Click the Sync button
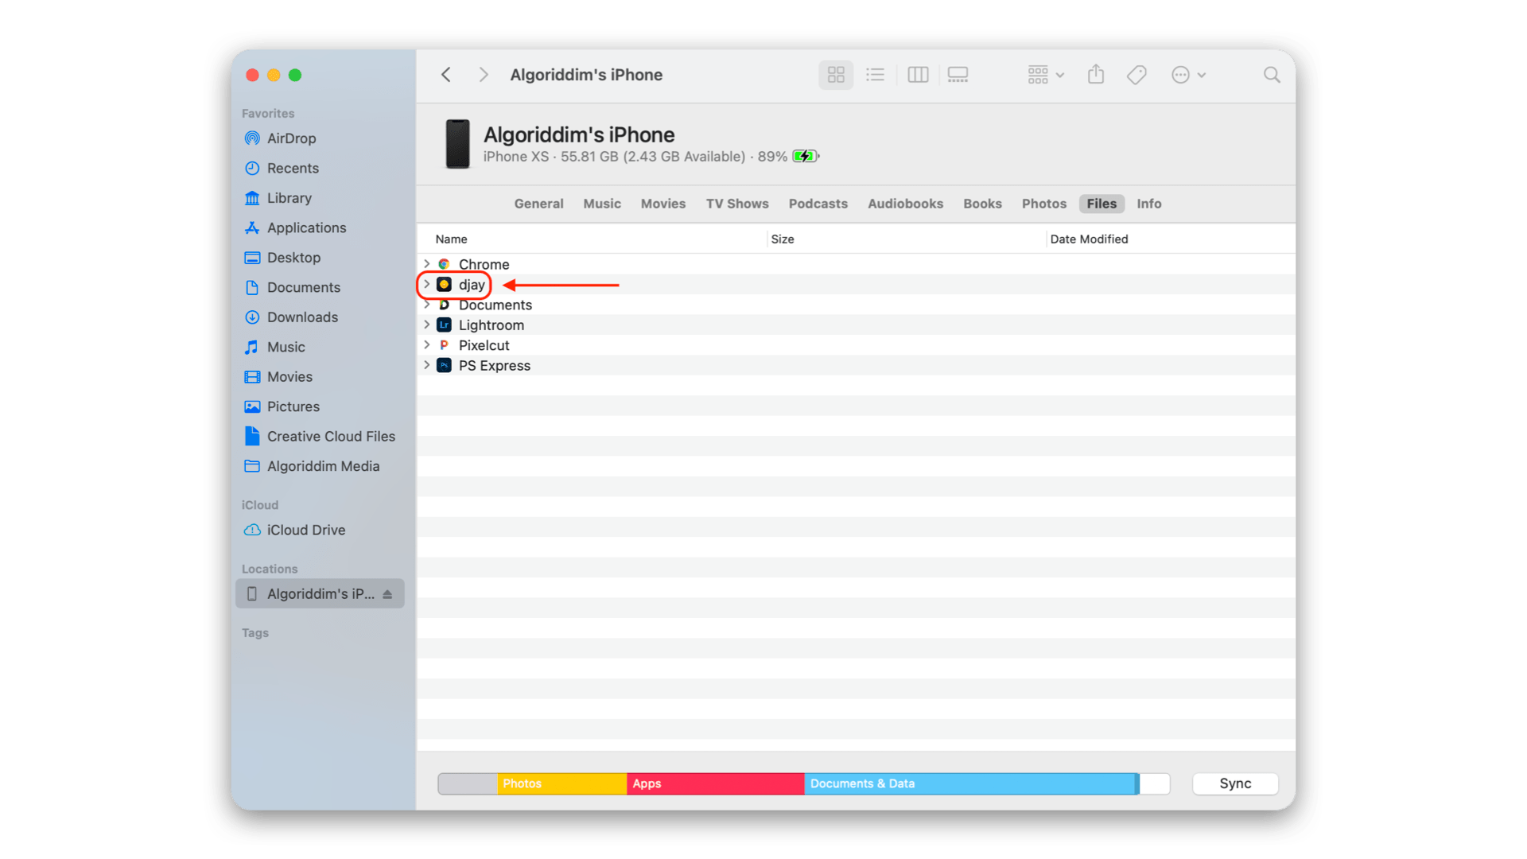Viewport: 1527px width, 859px height. pos(1234,783)
